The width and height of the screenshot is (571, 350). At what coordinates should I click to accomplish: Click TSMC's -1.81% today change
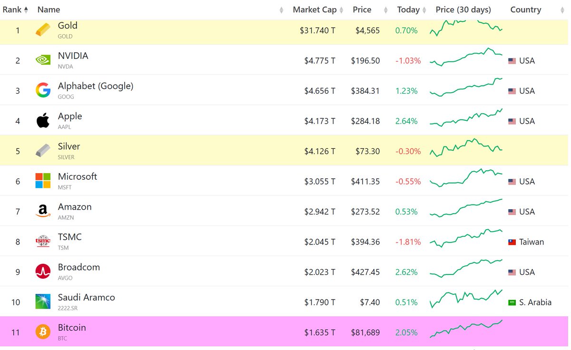(x=408, y=242)
